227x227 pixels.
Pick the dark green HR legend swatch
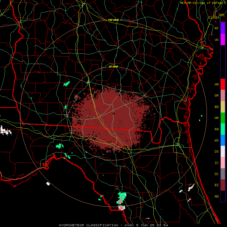point(223,118)
